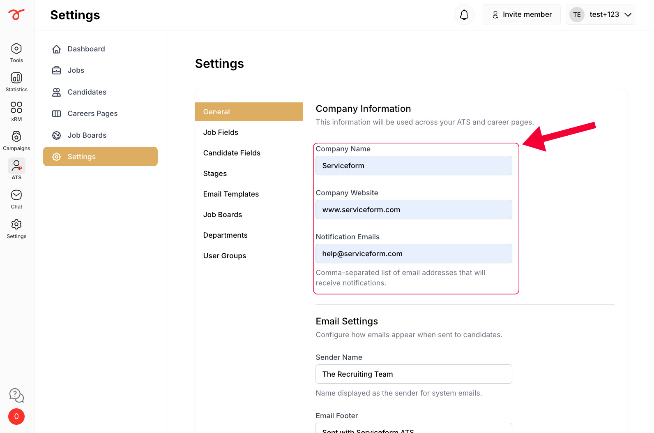Go to Dashboard

click(x=100, y=49)
